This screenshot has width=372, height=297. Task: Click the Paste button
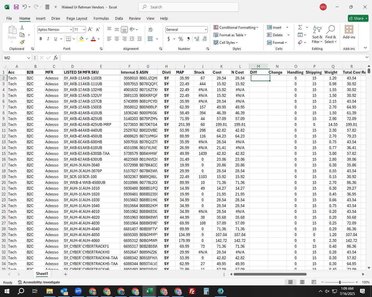12,34
